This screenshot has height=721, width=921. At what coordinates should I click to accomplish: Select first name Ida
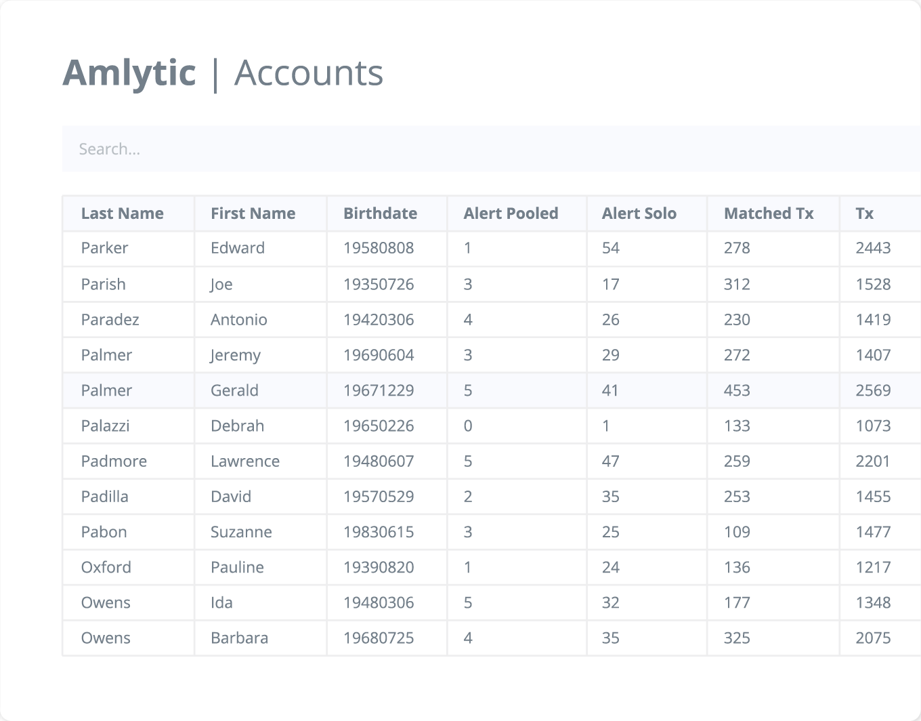(221, 602)
